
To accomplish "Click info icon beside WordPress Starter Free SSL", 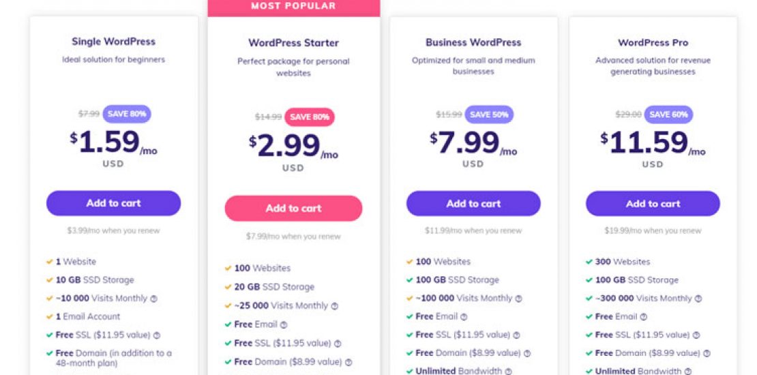I will 338,344.
